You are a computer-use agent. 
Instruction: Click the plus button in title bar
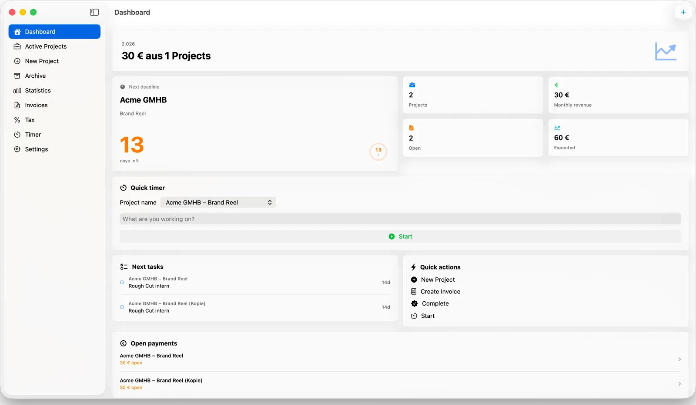coord(683,12)
